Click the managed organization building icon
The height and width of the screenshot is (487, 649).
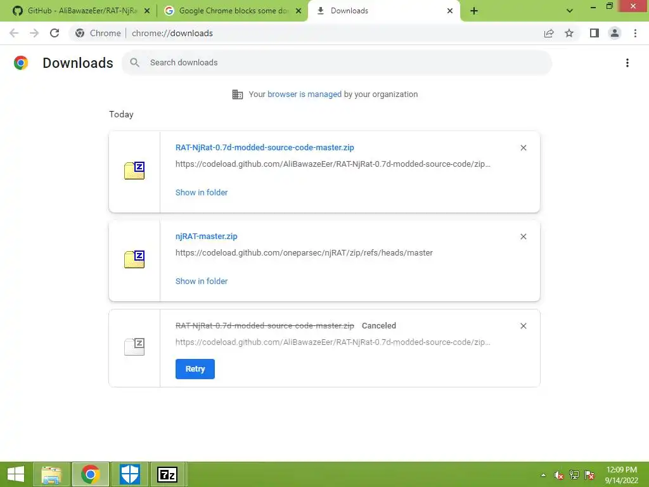tap(238, 94)
